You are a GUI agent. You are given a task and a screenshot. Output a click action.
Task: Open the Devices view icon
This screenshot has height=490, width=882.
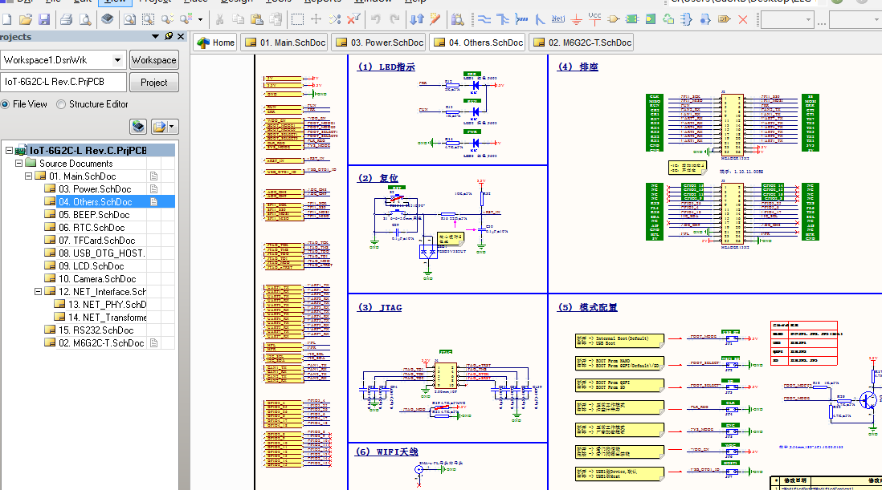[107, 19]
